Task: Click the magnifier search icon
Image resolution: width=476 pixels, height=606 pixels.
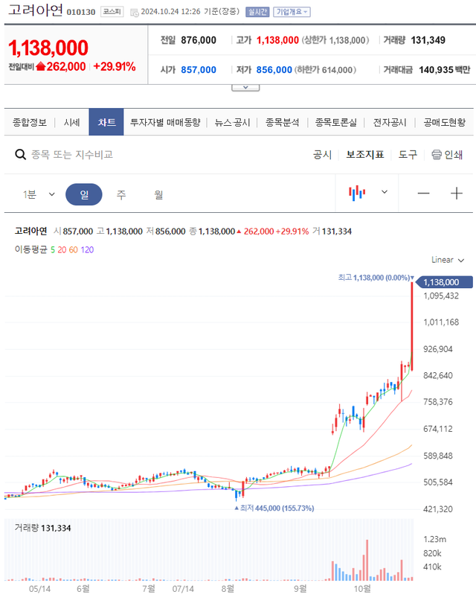Action: tap(21, 155)
